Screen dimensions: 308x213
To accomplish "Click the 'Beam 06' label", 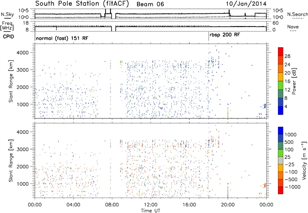I will pyautogui.click(x=150, y=4).
